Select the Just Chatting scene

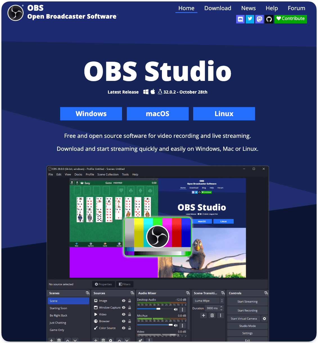click(58, 323)
